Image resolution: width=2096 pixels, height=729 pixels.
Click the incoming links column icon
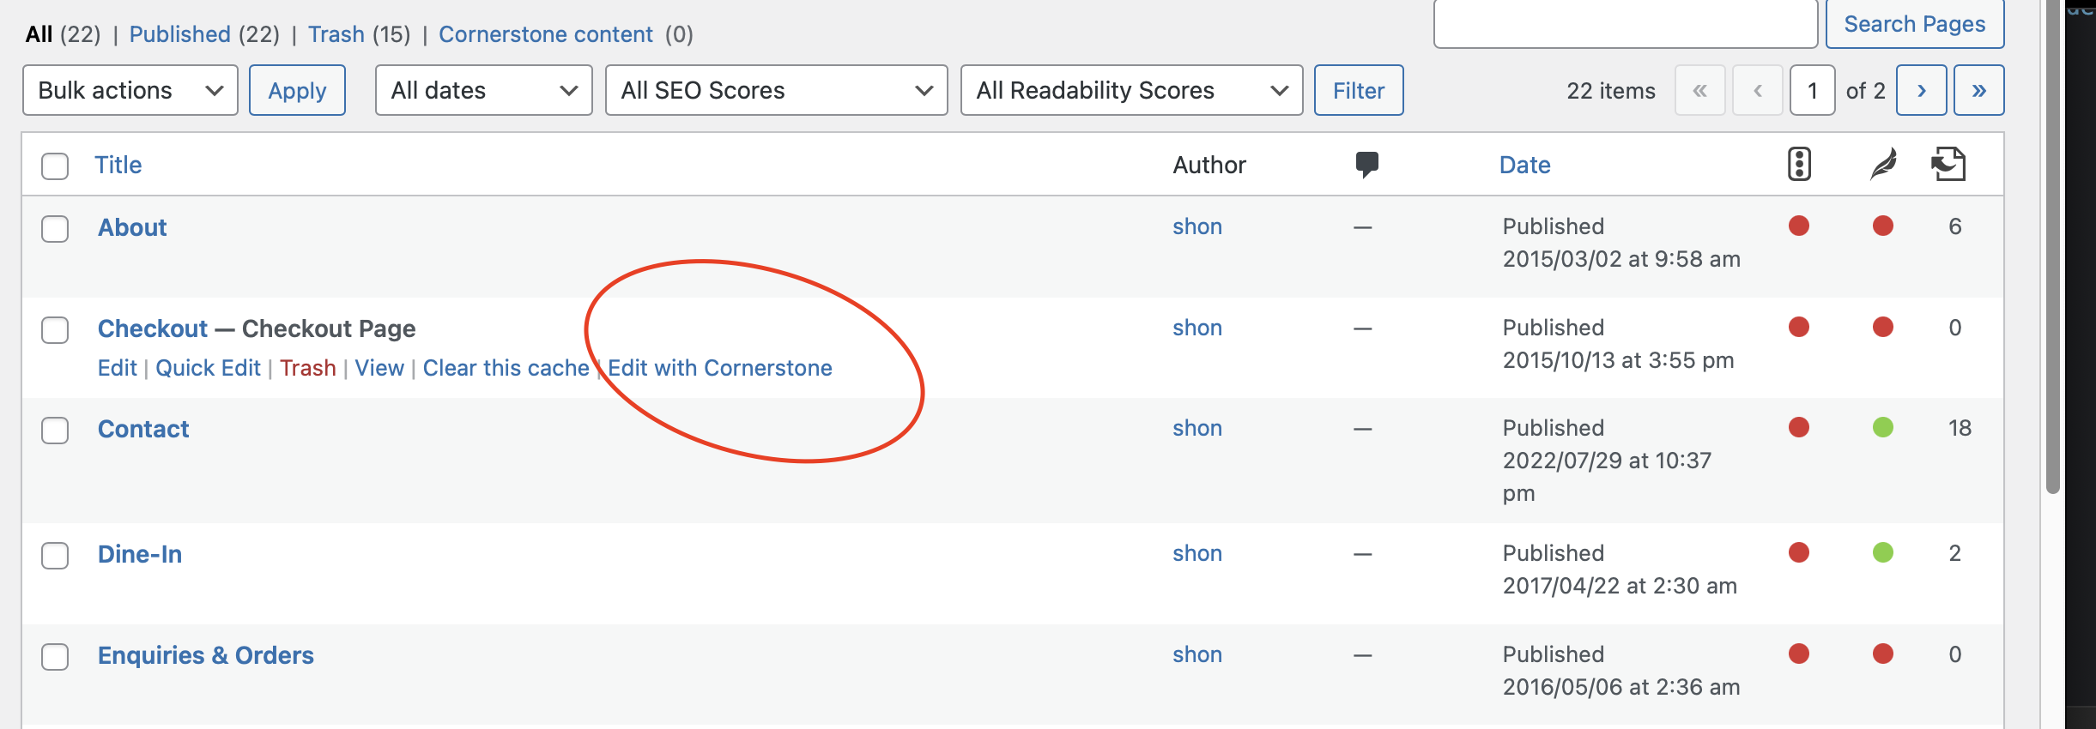(x=1948, y=164)
